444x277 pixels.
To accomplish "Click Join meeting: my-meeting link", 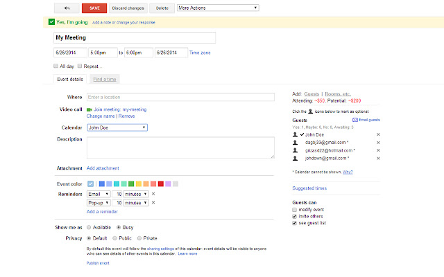I will (x=120, y=109).
